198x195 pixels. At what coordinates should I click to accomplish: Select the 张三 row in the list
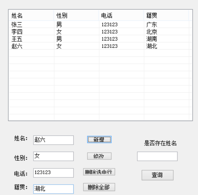100,24
